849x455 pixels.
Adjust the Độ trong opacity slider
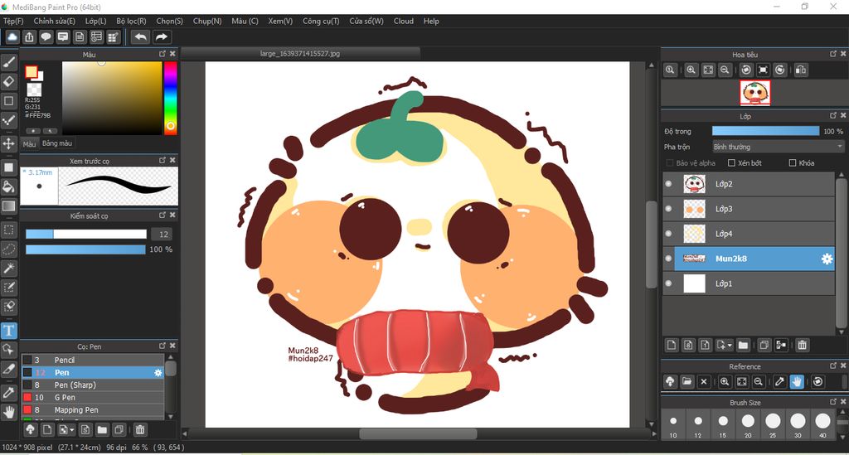tap(765, 131)
